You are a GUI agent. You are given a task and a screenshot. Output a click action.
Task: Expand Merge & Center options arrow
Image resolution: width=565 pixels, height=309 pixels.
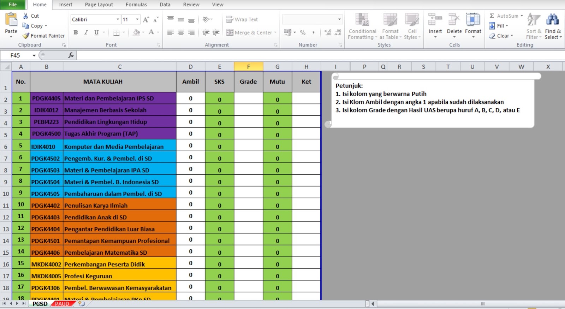point(275,33)
